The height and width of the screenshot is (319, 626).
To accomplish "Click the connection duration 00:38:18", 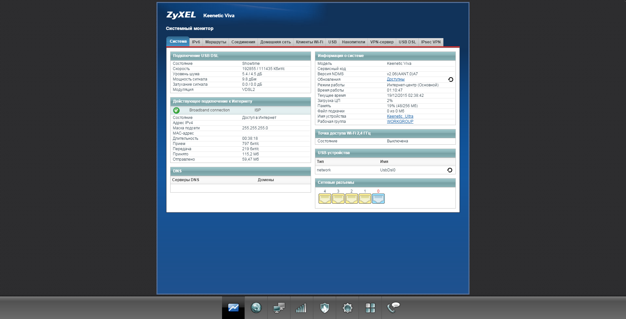I will click(x=250, y=138).
